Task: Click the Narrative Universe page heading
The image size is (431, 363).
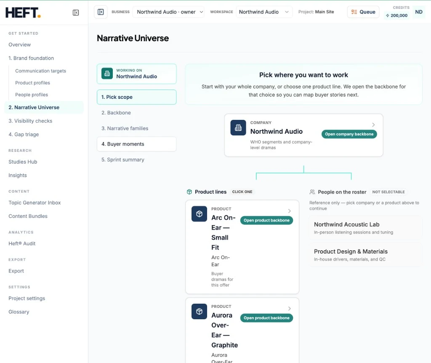Action: 133,38
